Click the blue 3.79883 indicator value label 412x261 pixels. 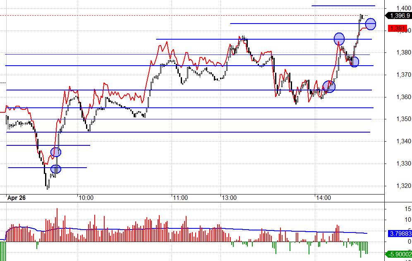click(400, 233)
